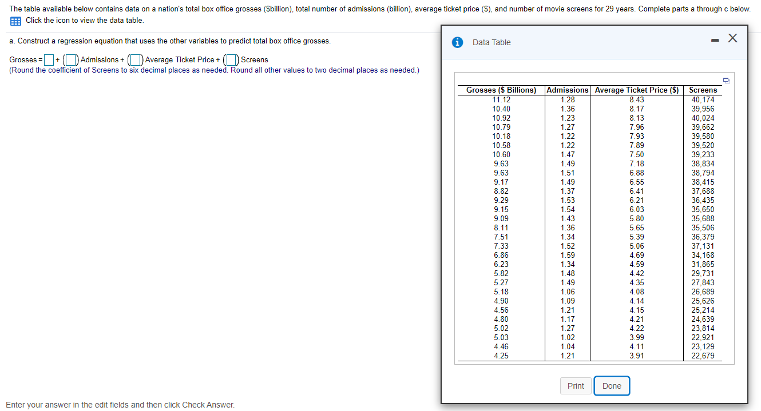Click Screens value 39,956
761x411 pixels.
703,109
